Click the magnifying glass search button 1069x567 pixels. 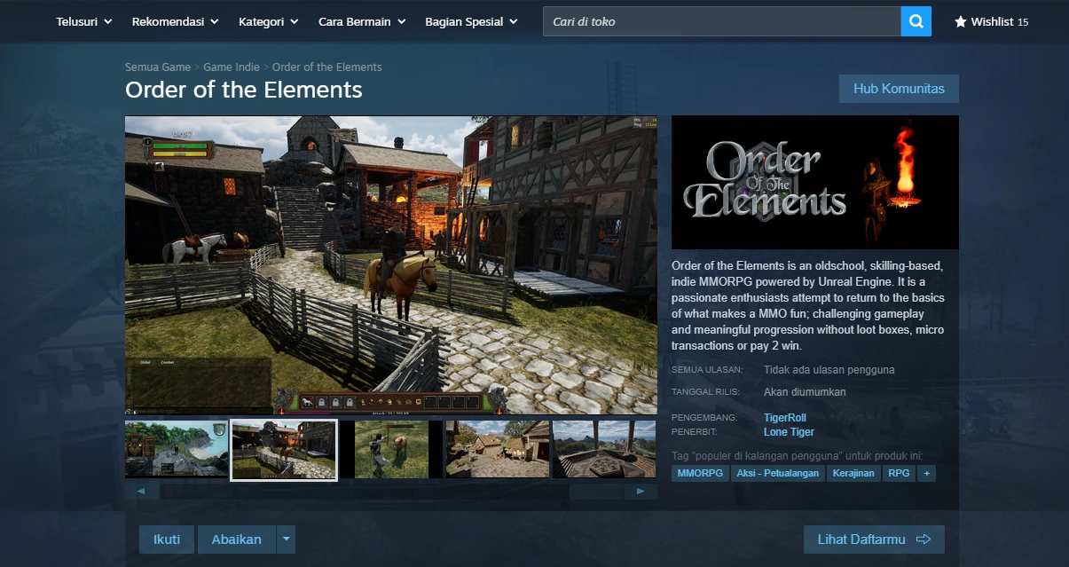[x=916, y=21]
